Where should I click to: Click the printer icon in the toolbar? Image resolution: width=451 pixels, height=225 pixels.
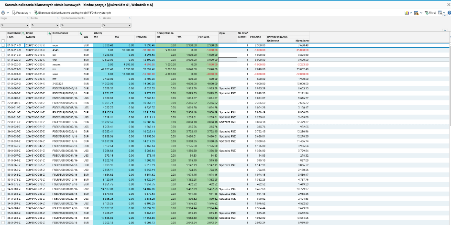4,12
